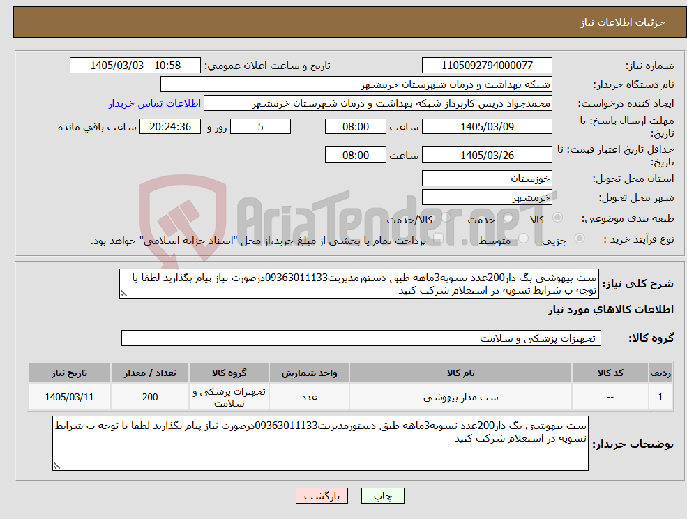Click the remaining time countdown 20:24:36

click(x=170, y=127)
